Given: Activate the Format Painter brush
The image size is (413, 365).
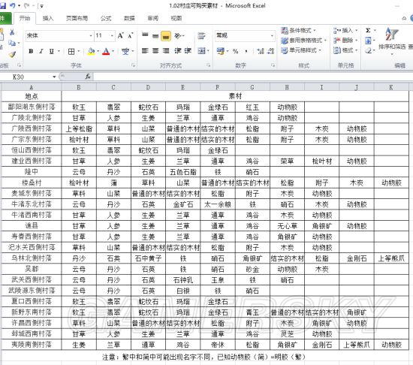Looking at the screenshot, I should [x=12, y=54].
